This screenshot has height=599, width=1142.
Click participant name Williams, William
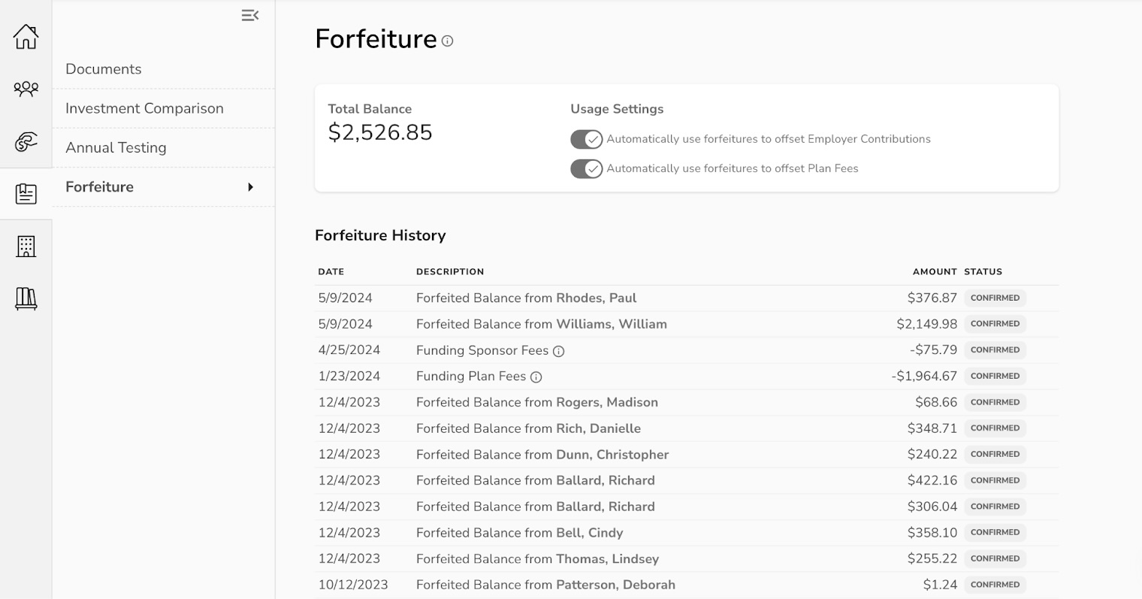point(612,324)
